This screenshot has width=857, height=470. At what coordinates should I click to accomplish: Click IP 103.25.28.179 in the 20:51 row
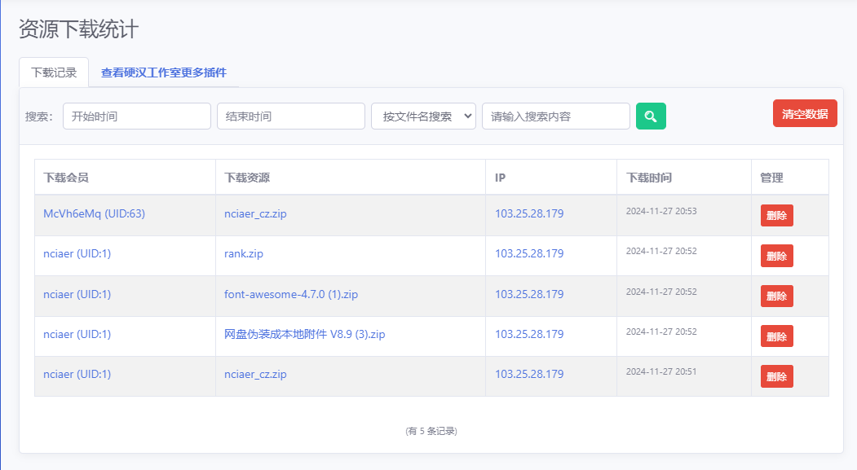click(529, 374)
